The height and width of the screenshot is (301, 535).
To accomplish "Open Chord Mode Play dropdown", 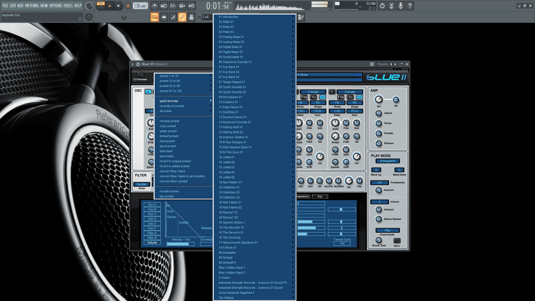I will coord(387,230).
